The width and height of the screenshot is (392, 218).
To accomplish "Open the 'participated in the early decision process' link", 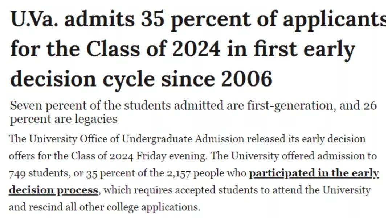I will 314,173.
